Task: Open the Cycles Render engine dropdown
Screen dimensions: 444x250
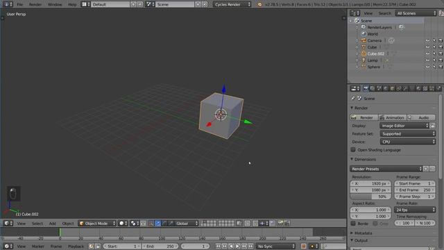Action: tap(232, 4)
